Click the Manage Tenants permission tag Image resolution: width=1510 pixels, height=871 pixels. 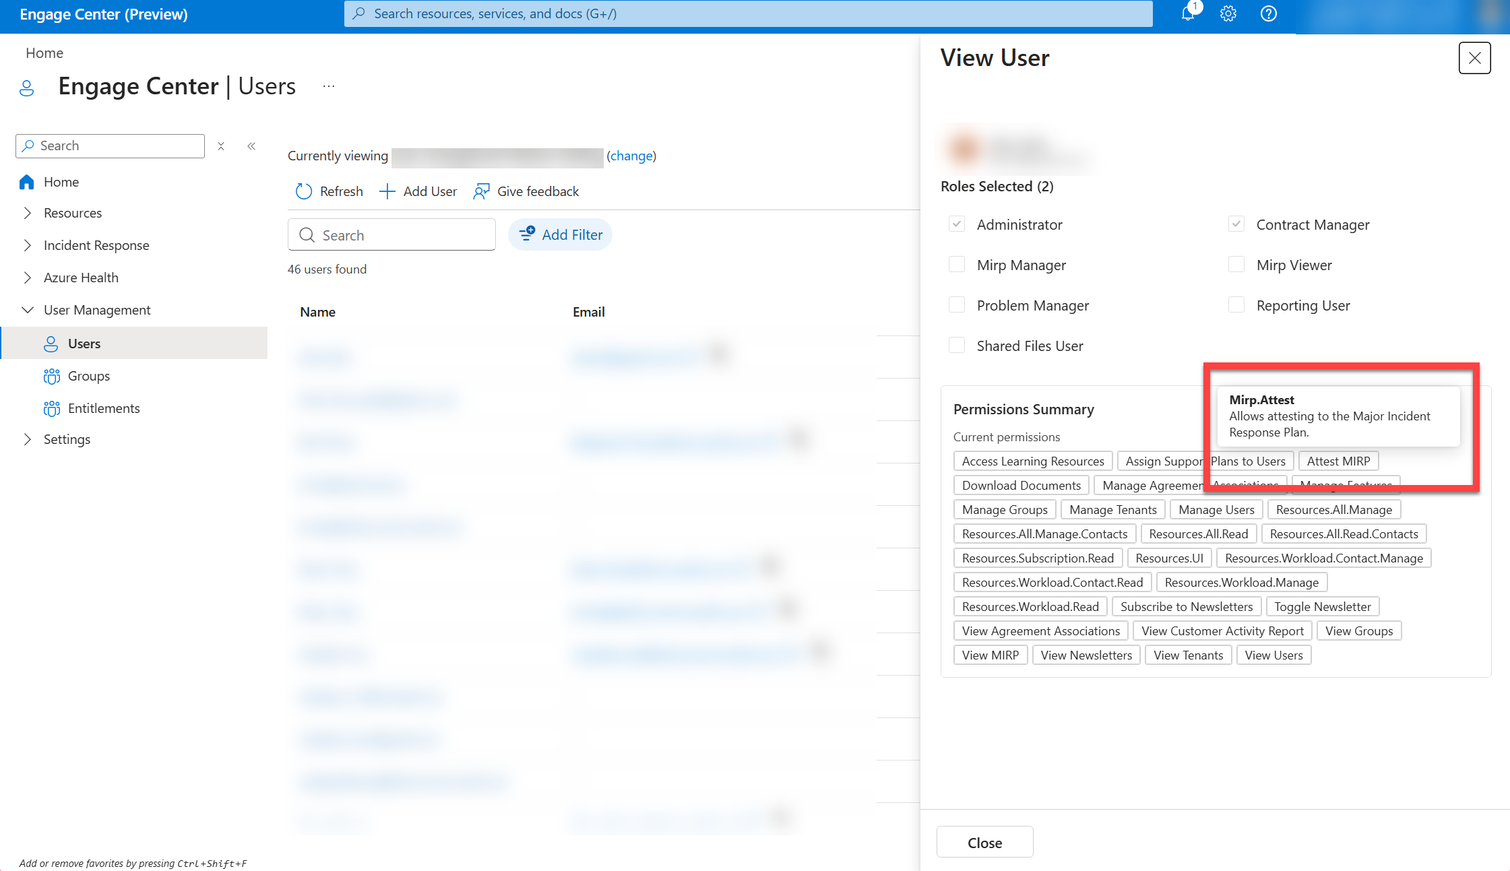1113,509
